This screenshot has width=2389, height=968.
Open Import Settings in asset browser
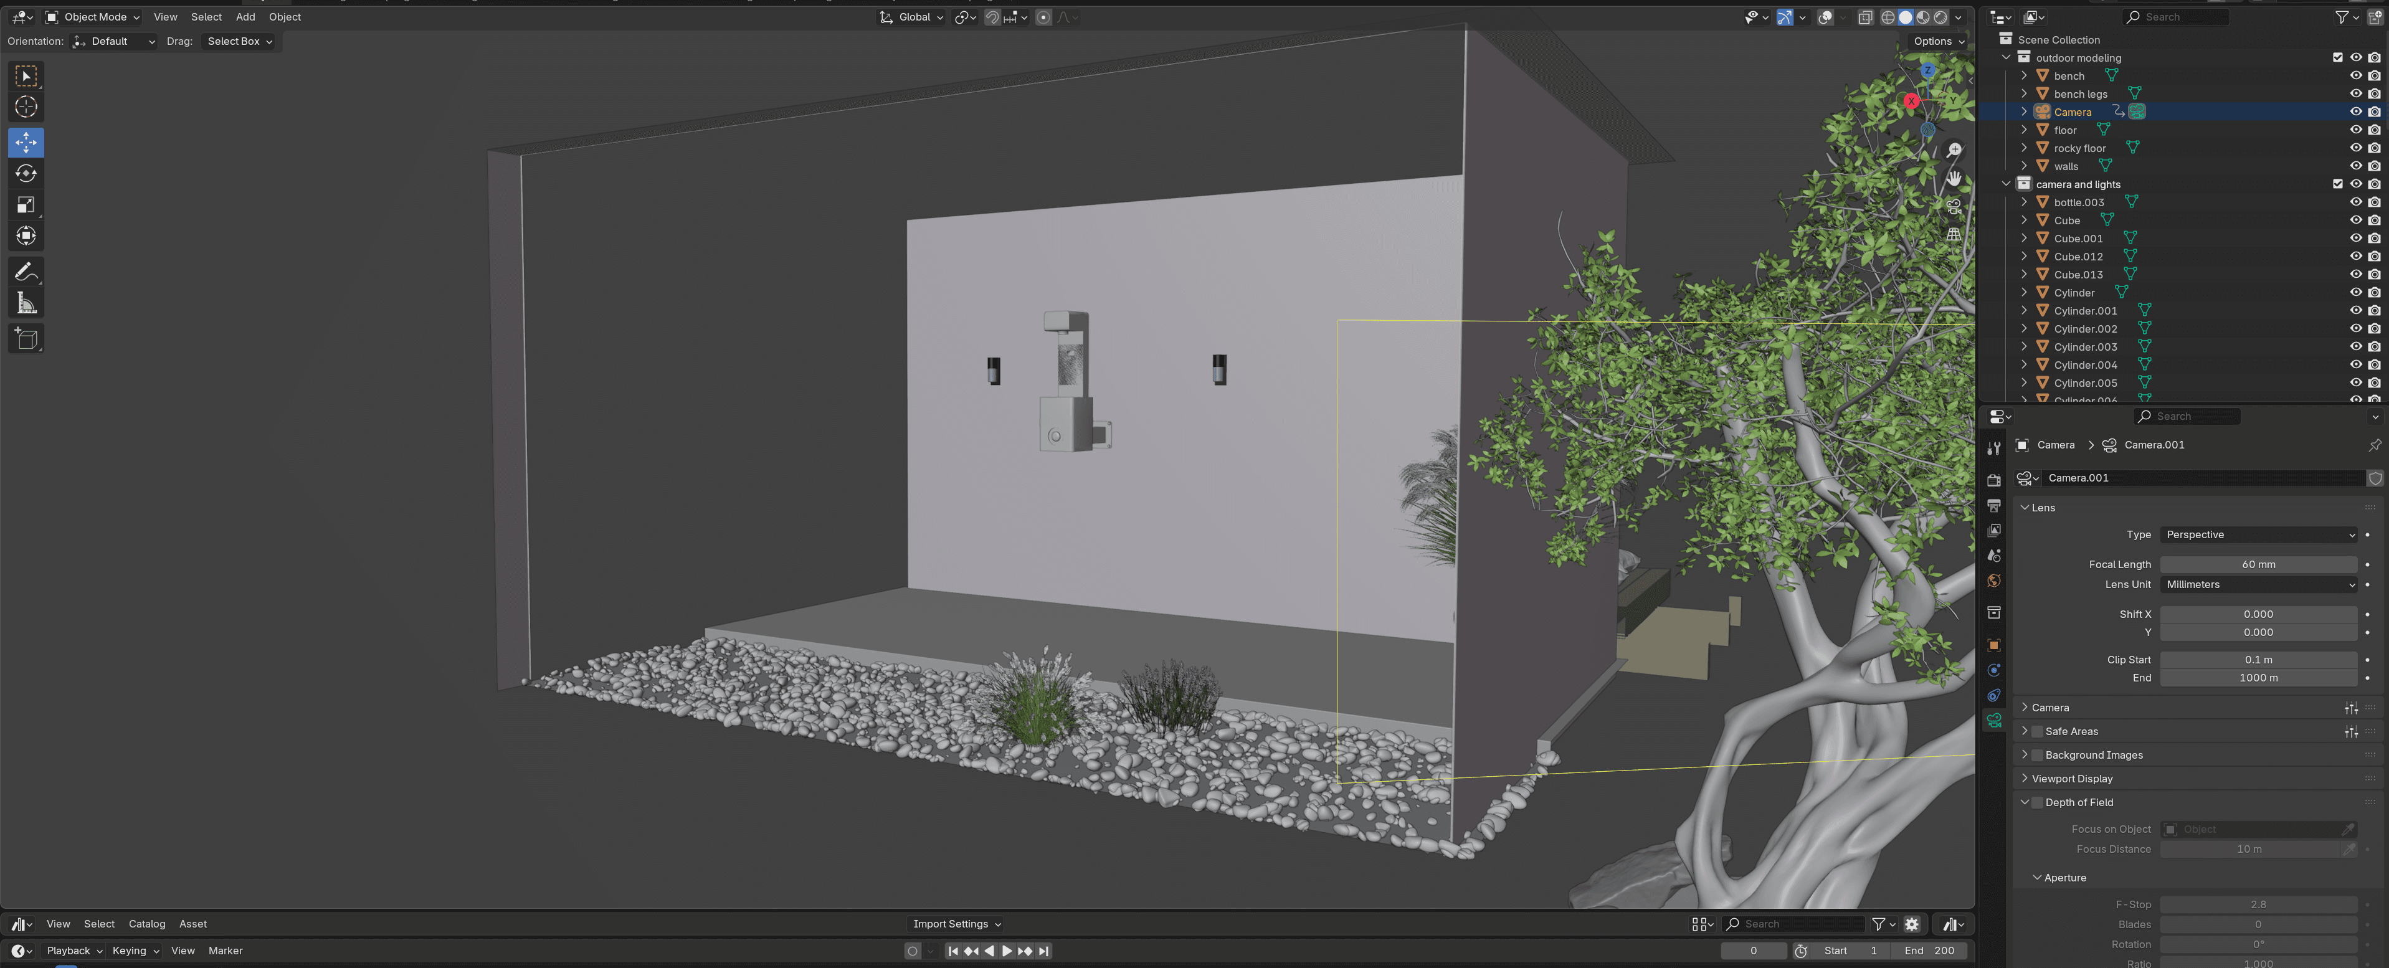pos(956,924)
